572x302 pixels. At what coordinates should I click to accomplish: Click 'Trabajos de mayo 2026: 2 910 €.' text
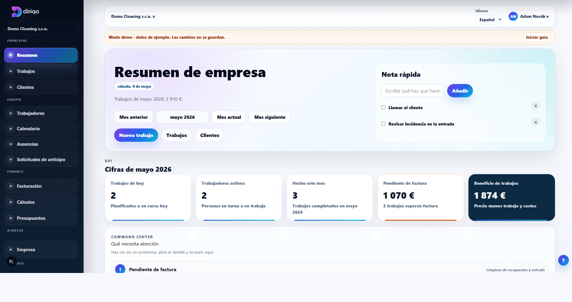tap(148, 99)
